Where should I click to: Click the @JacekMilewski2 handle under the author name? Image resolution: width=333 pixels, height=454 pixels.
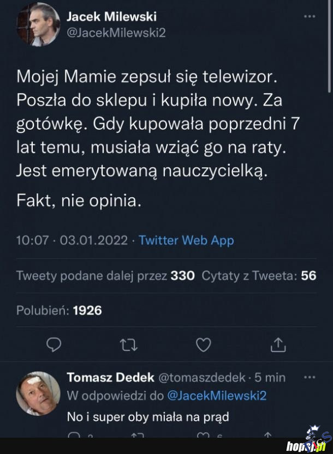tap(116, 33)
